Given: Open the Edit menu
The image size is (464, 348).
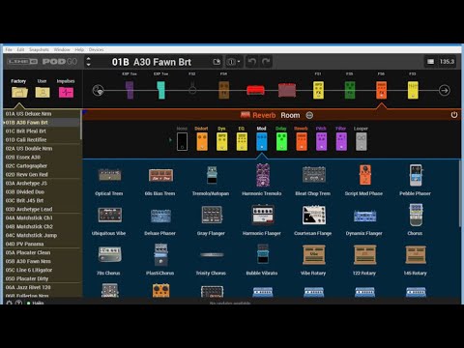Looking at the screenshot, I should pos(20,49).
